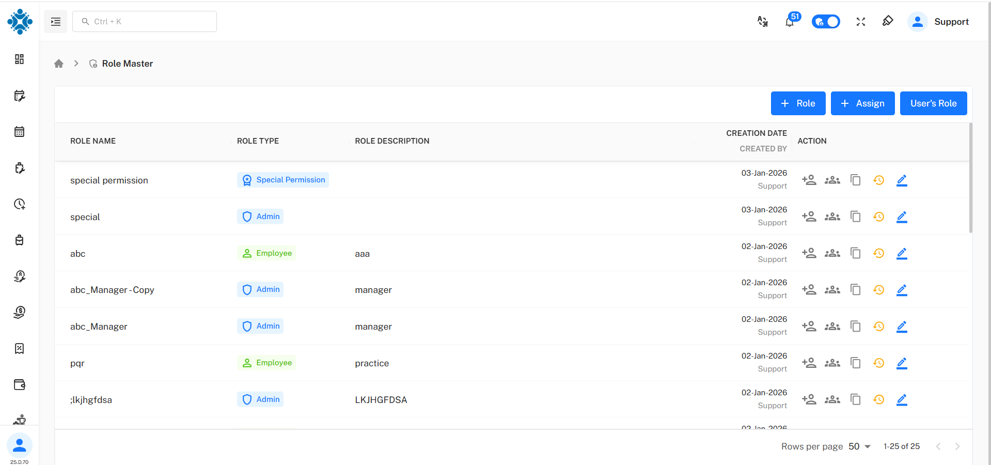
Task: Open notifications bell with 51 badge
Action: pos(790,22)
